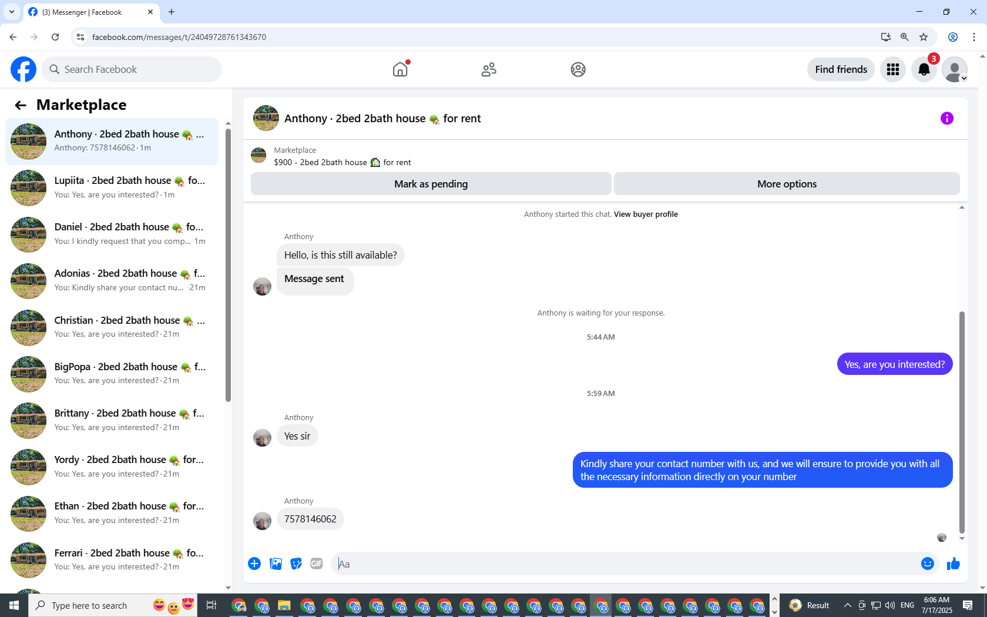Click the listing thumbnail in chat header
Viewport: 987px width, 617px height.
tap(266, 118)
